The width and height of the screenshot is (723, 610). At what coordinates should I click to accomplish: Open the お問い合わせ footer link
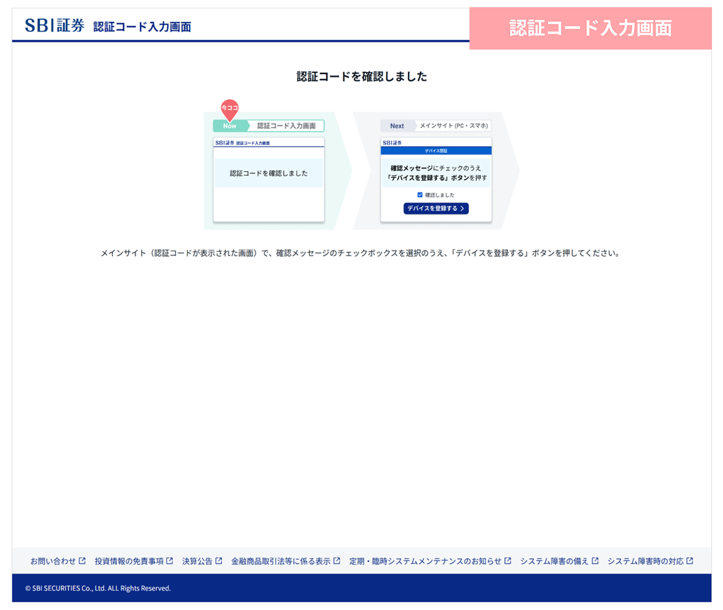pyautogui.click(x=53, y=561)
